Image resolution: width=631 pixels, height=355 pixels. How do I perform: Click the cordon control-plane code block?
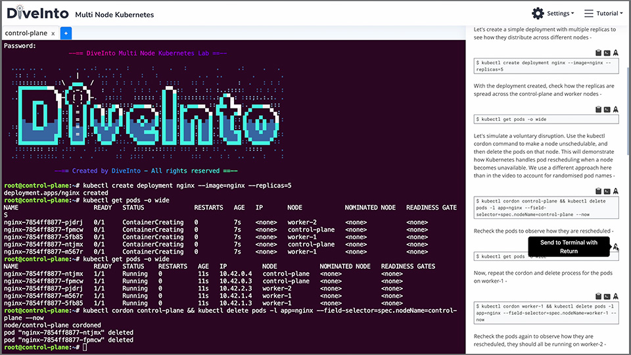tap(546, 208)
